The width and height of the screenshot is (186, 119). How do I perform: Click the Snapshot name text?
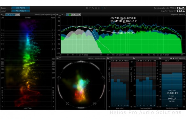(169, 11)
